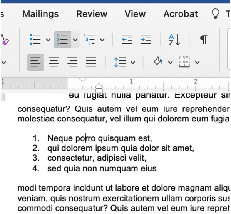
Task: Click the line spacing icon
Action: pyautogui.click(x=120, y=62)
